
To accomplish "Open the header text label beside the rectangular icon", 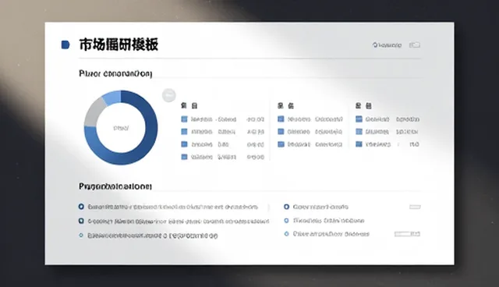I will pyautogui.click(x=387, y=45).
